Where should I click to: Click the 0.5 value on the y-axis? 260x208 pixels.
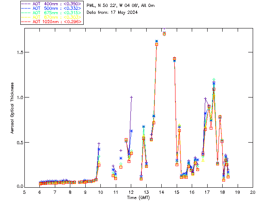point(19,142)
